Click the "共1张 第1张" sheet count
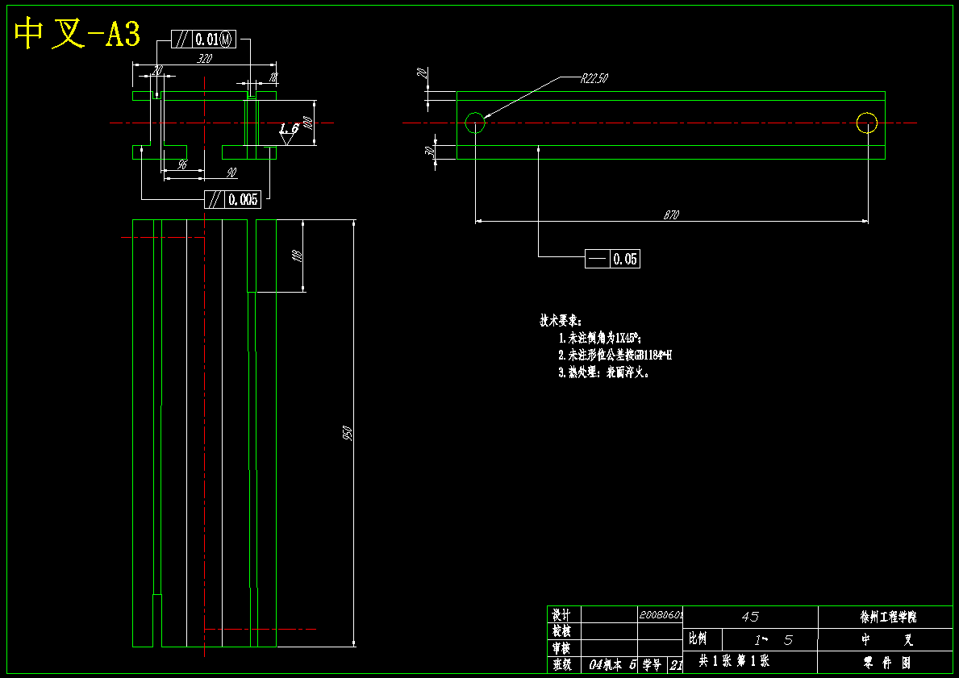 click(x=734, y=661)
